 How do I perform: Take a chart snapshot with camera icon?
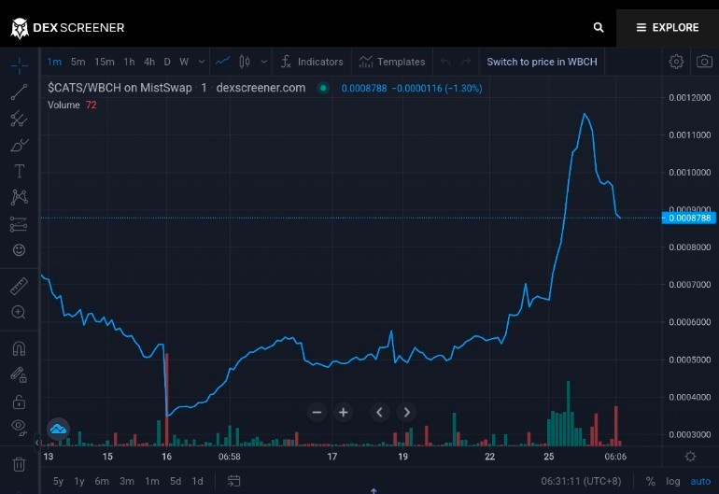coord(704,62)
